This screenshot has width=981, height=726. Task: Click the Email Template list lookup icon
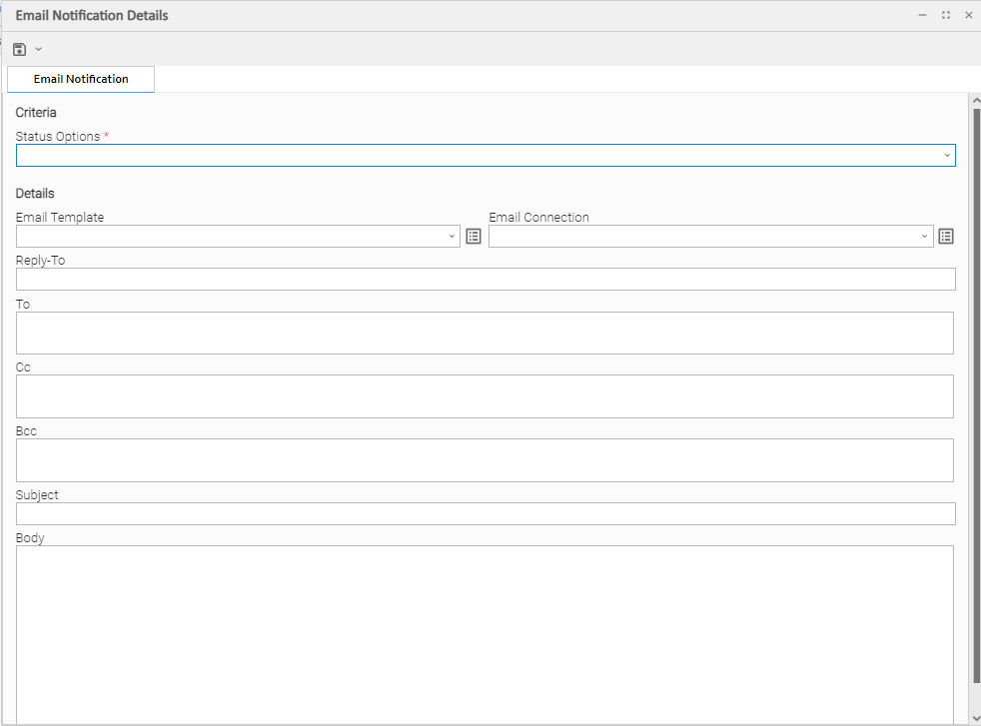tap(474, 236)
